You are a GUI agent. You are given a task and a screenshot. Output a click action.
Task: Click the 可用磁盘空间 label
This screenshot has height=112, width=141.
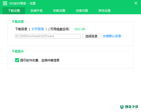coord(60,29)
